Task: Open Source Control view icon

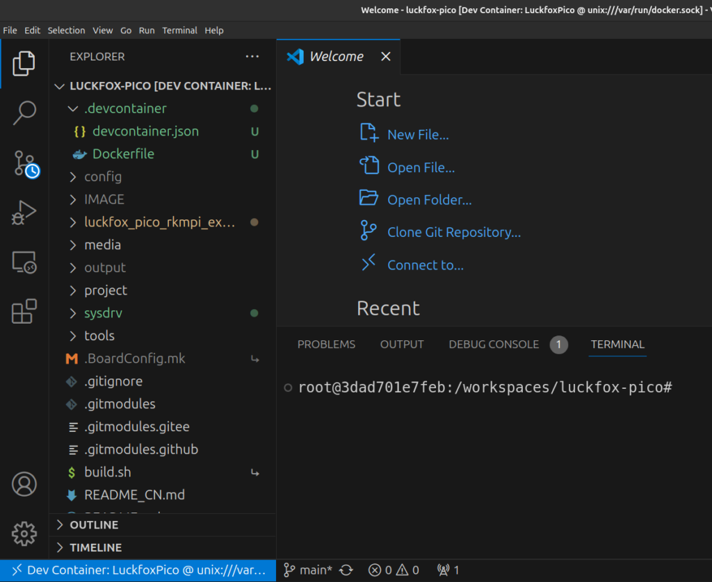Action: pyautogui.click(x=26, y=164)
